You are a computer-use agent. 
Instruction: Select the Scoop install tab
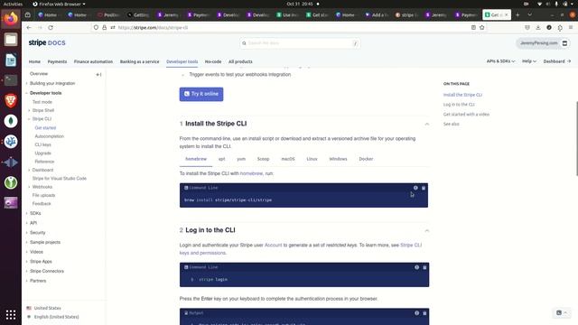263,159
